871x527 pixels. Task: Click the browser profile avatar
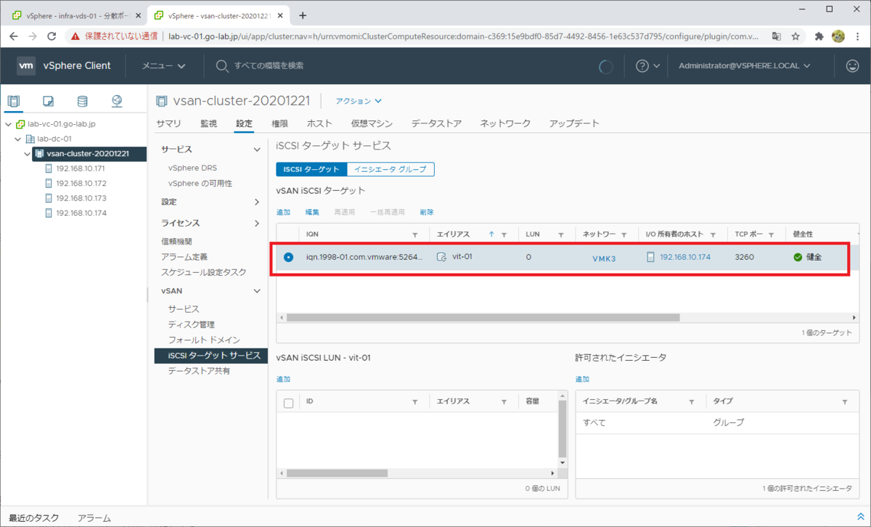(x=838, y=36)
